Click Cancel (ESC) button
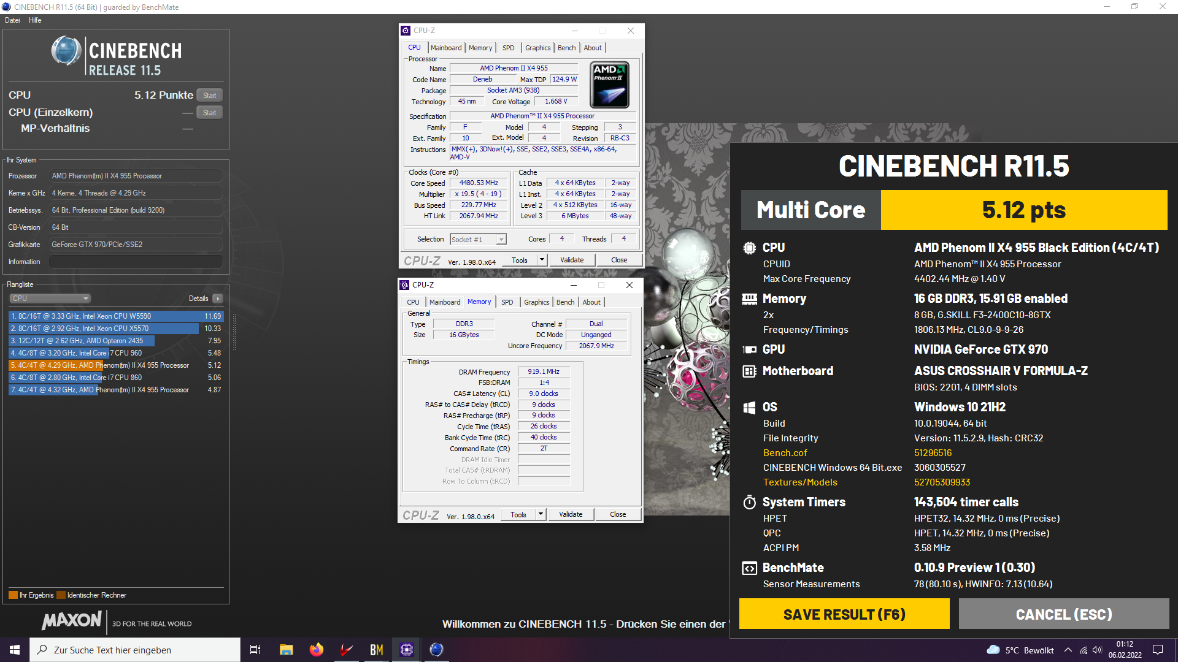This screenshot has width=1178, height=662. coord(1064,614)
